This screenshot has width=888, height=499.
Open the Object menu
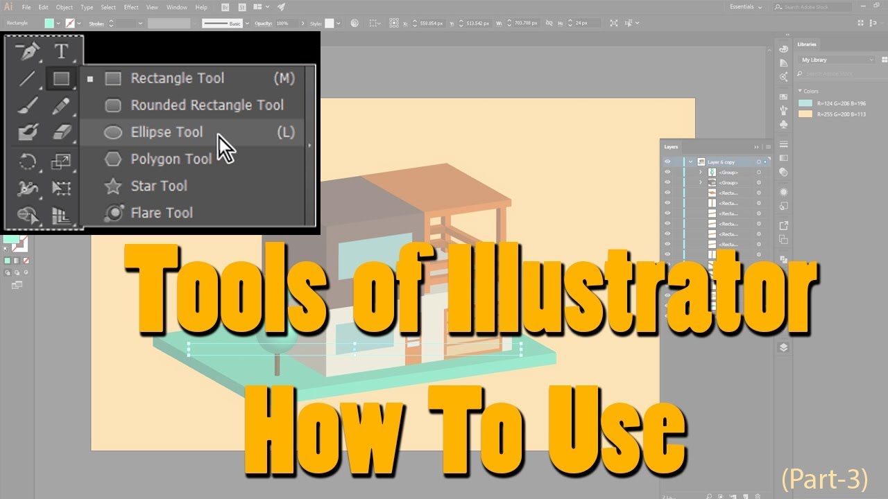(x=65, y=7)
